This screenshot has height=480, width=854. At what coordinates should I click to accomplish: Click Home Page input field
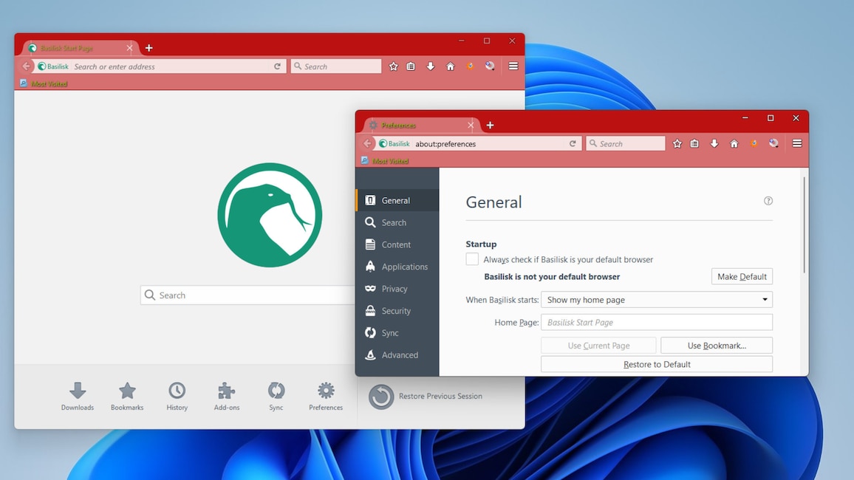pyautogui.click(x=657, y=322)
